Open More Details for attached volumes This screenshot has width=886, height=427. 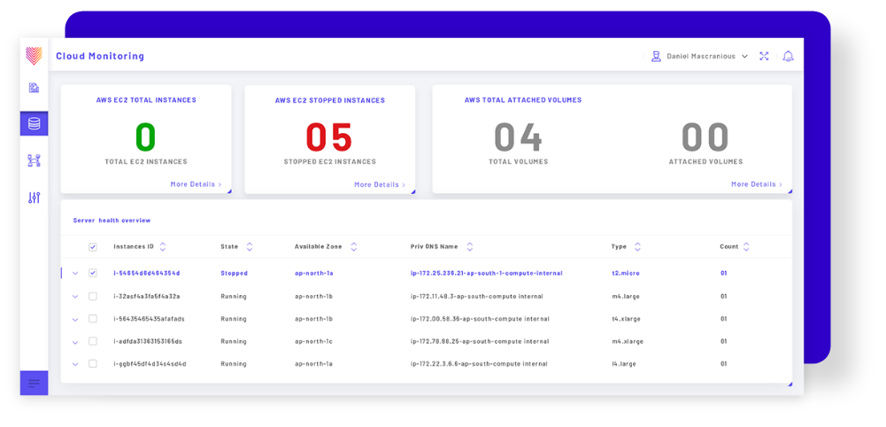[757, 184]
